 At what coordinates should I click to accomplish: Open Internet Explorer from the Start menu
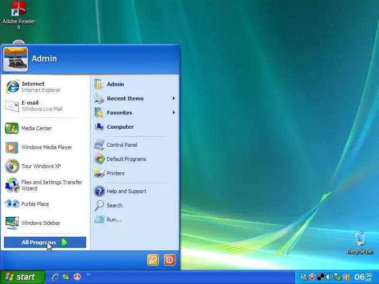coord(45,87)
